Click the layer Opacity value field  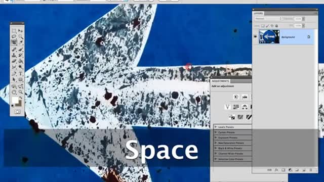(298, 19)
